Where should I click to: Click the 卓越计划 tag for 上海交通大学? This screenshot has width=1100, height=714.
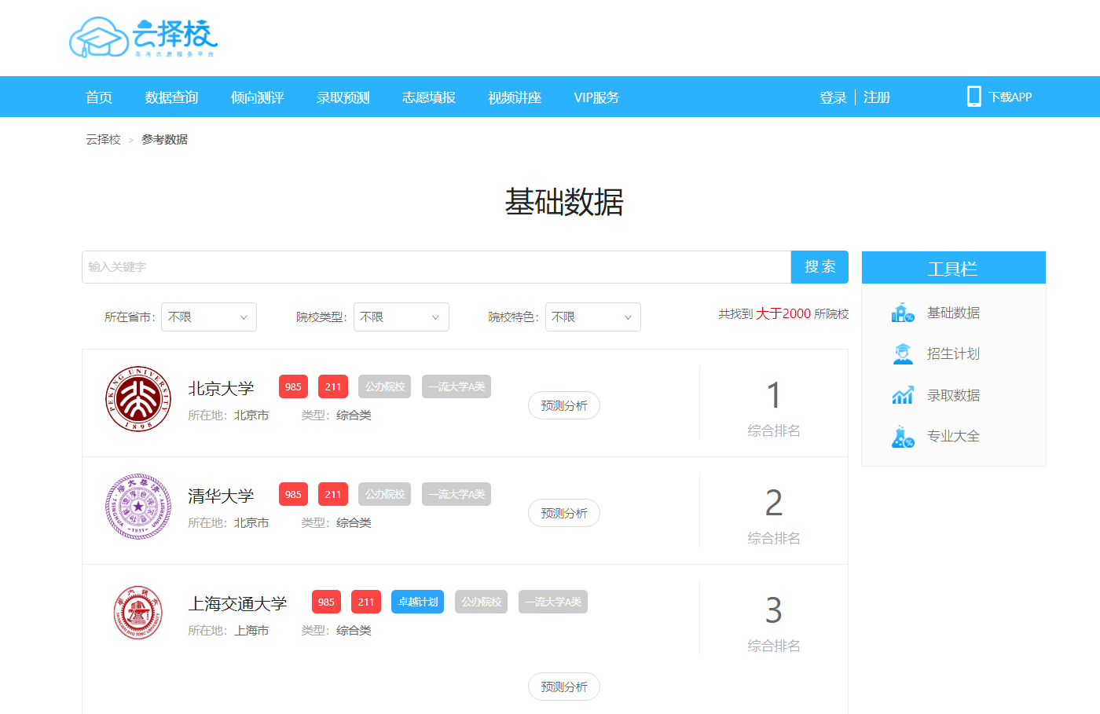pos(418,602)
